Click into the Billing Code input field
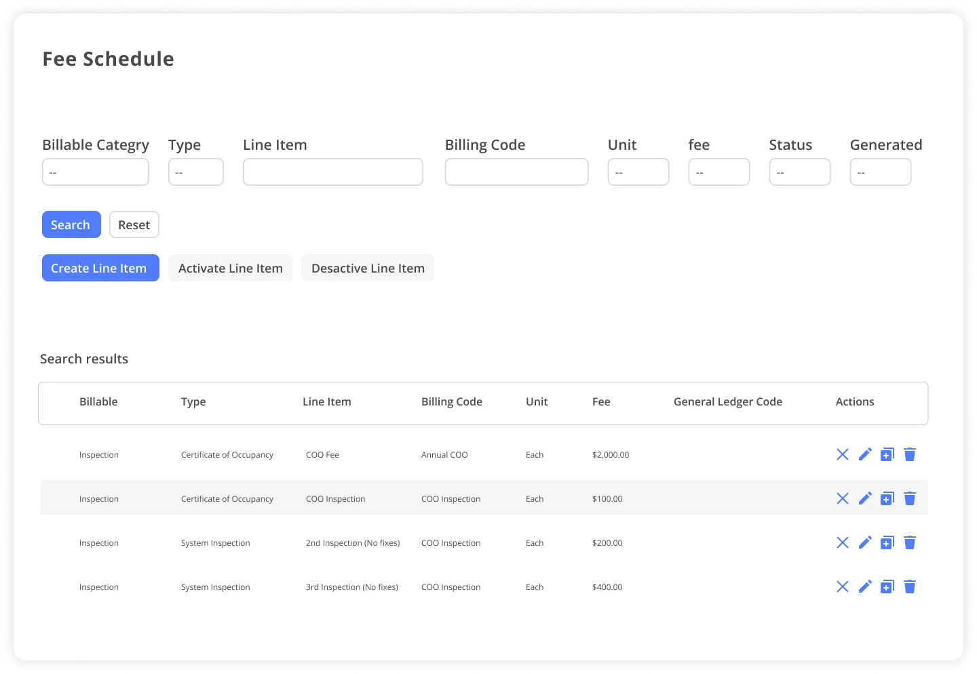Viewport: 977px width, 674px height. coord(516,172)
